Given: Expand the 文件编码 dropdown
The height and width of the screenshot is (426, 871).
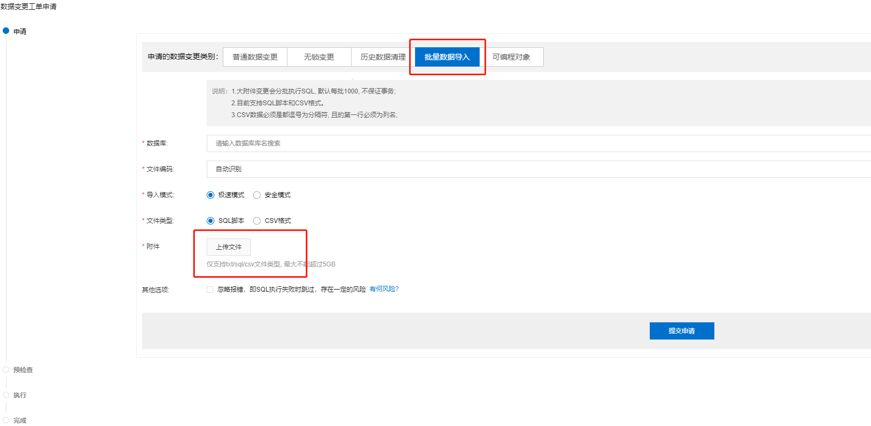Looking at the screenshot, I should tap(538, 169).
